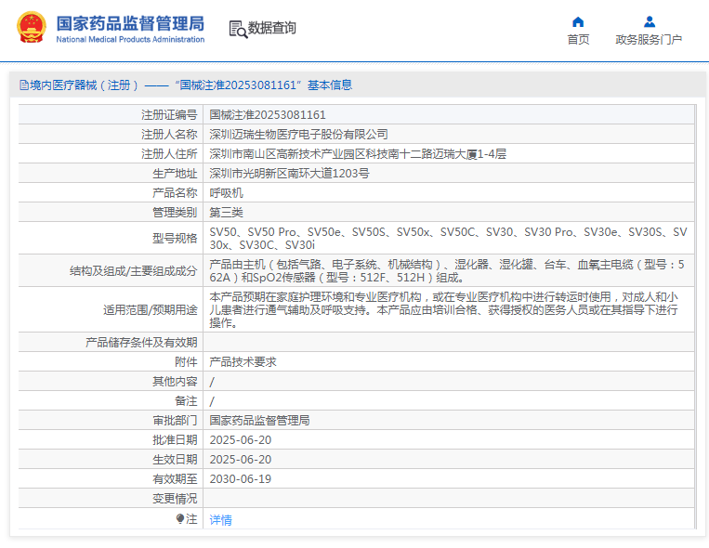Click the 政务服务门户 person icon
The width and height of the screenshot is (709, 548).
(649, 21)
